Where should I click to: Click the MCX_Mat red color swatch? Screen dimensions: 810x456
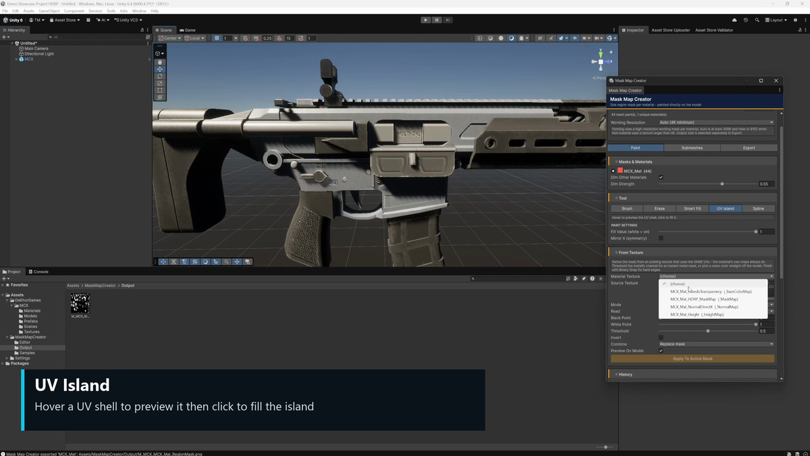coord(620,171)
